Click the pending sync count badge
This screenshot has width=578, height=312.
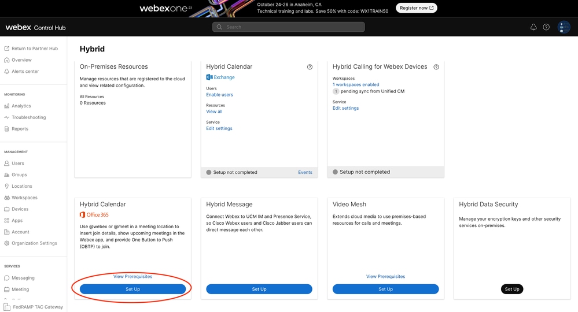(x=336, y=91)
